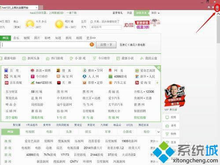Click the 汽车之家 icon
This screenshot has height=165, width=220.
tap(110, 82)
